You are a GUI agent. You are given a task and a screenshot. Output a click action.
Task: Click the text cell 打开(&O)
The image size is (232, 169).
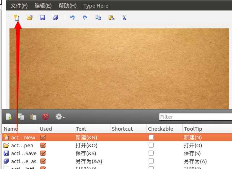[86, 146]
